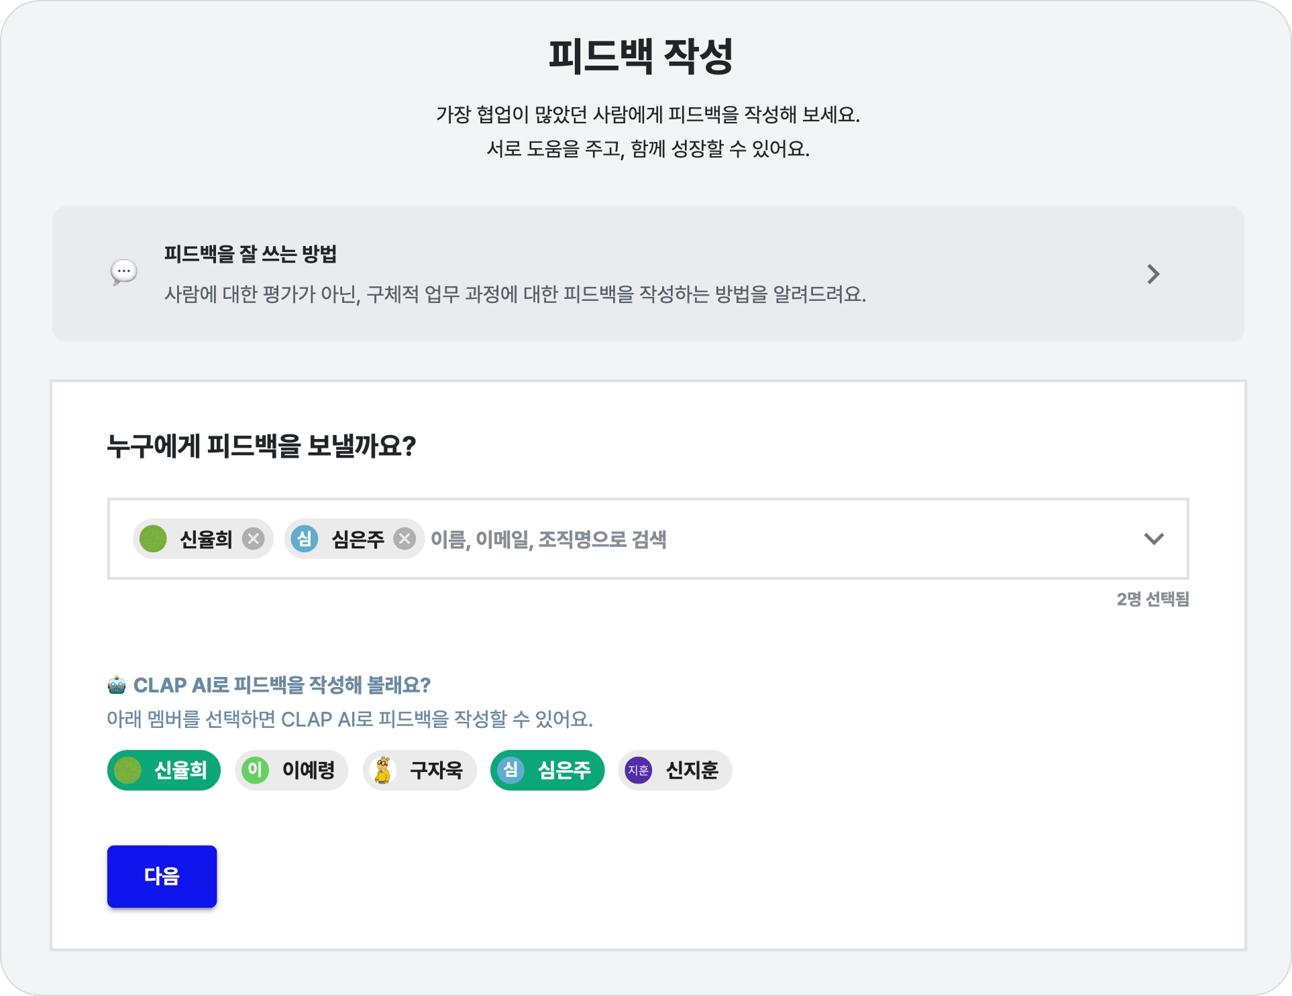Click 이예령's green avatar icon
The height and width of the screenshot is (996, 1292).
coord(255,770)
